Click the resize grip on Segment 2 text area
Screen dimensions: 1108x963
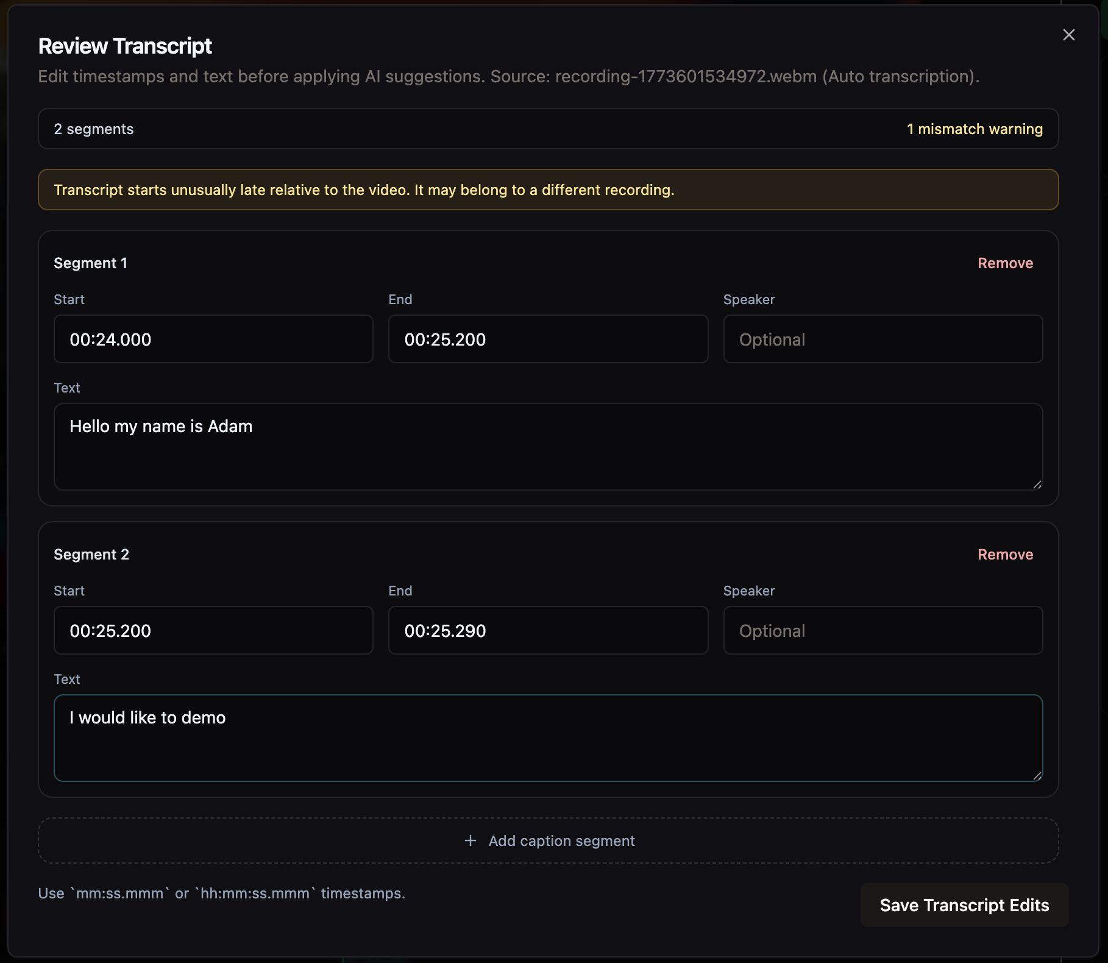(x=1037, y=776)
